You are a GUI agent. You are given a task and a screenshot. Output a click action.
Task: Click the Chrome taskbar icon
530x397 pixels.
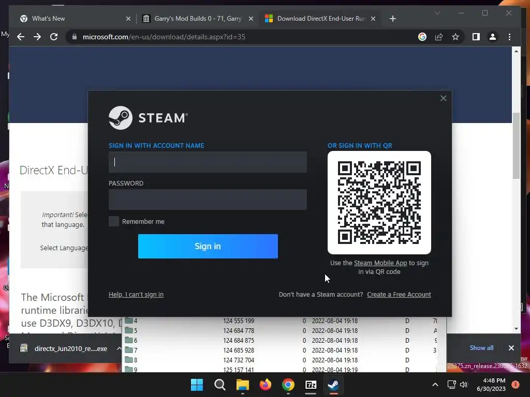coord(288,385)
